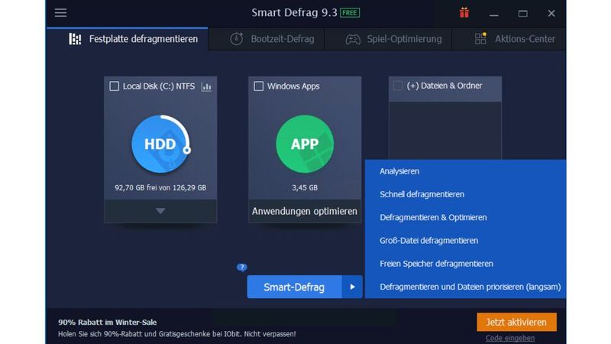This screenshot has width=611, height=344.
Task: Close the Smart Defrag window
Action: 551,14
